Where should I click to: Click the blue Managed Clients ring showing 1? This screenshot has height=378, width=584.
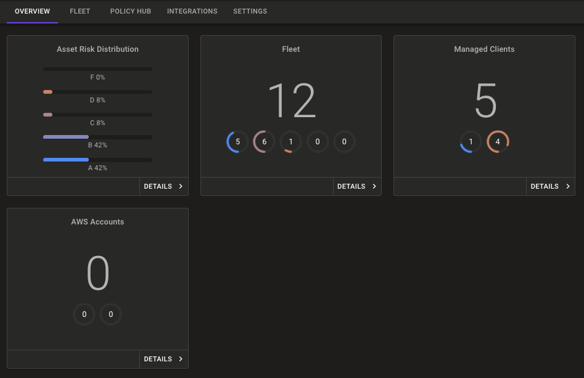[471, 142]
